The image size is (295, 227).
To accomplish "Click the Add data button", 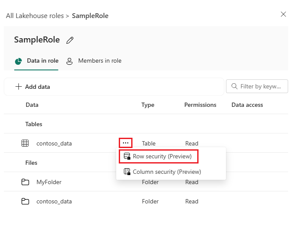I will [x=33, y=87].
